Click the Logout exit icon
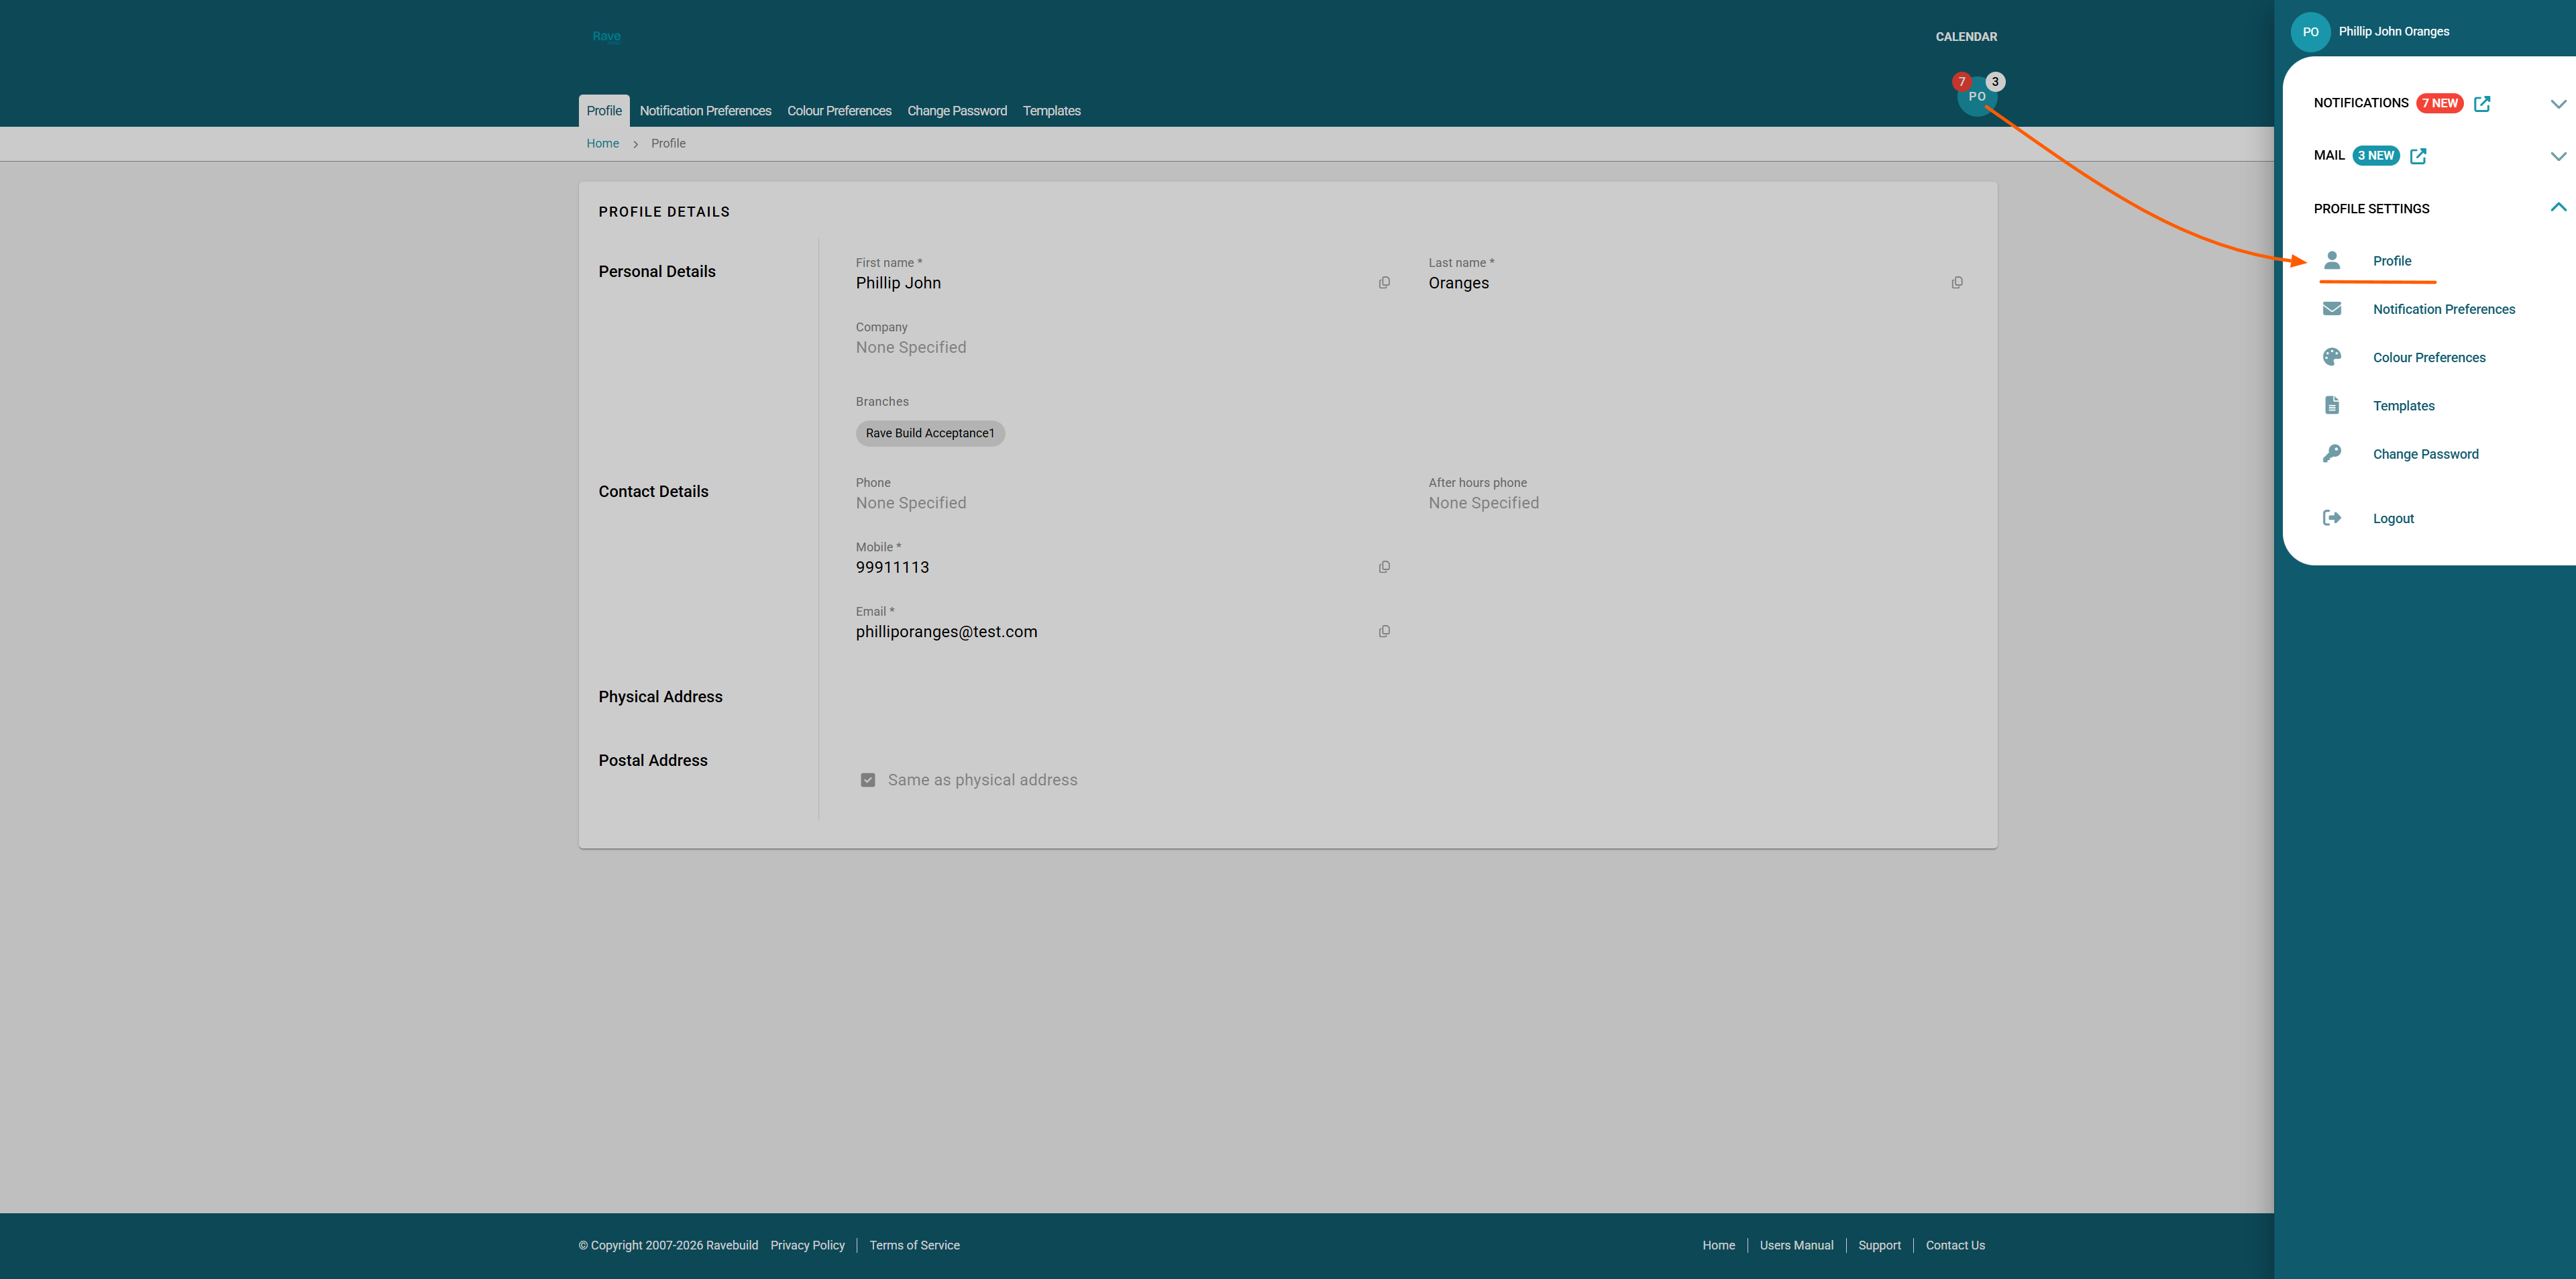Viewport: 2576px width, 1279px height. [x=2332, y=518]
